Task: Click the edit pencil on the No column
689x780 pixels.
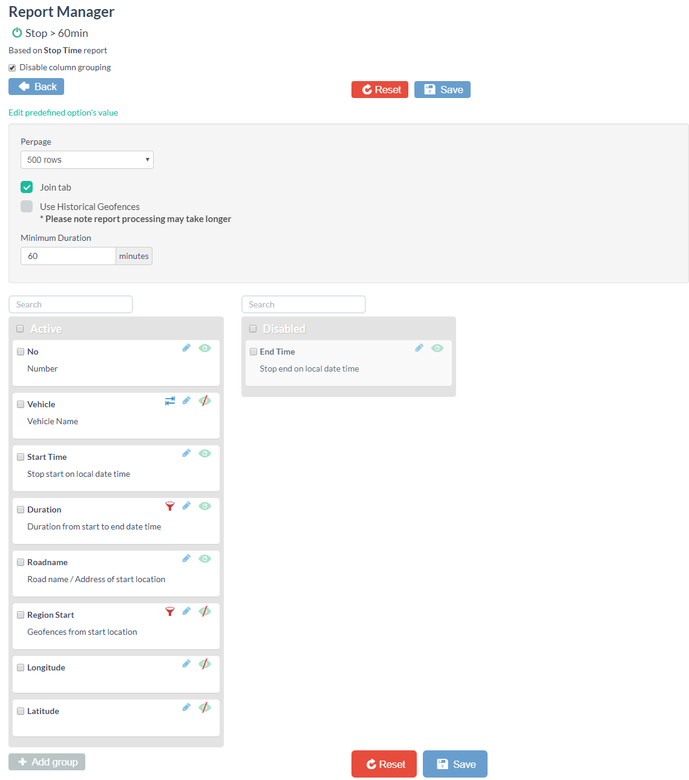Action: click(186, 348)
